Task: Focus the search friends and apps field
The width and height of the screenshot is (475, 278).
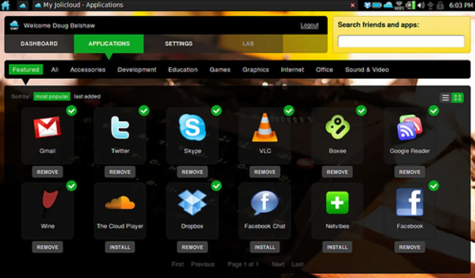Action: (401, 41)
